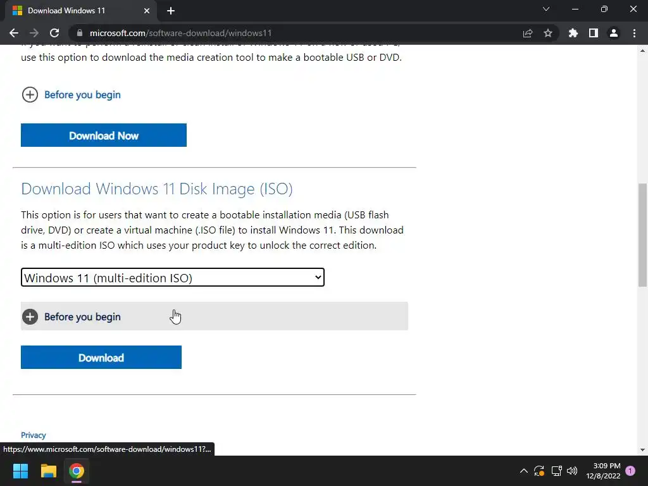Select the Download Windows 11 tab

pyautogui.click(x=80, y=11)
